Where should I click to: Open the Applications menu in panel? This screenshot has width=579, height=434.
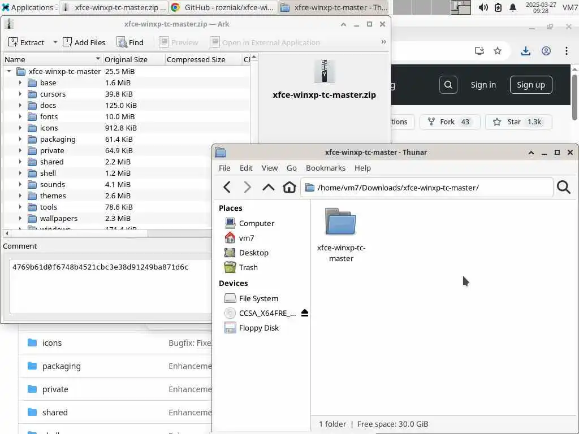coord(28,7)
